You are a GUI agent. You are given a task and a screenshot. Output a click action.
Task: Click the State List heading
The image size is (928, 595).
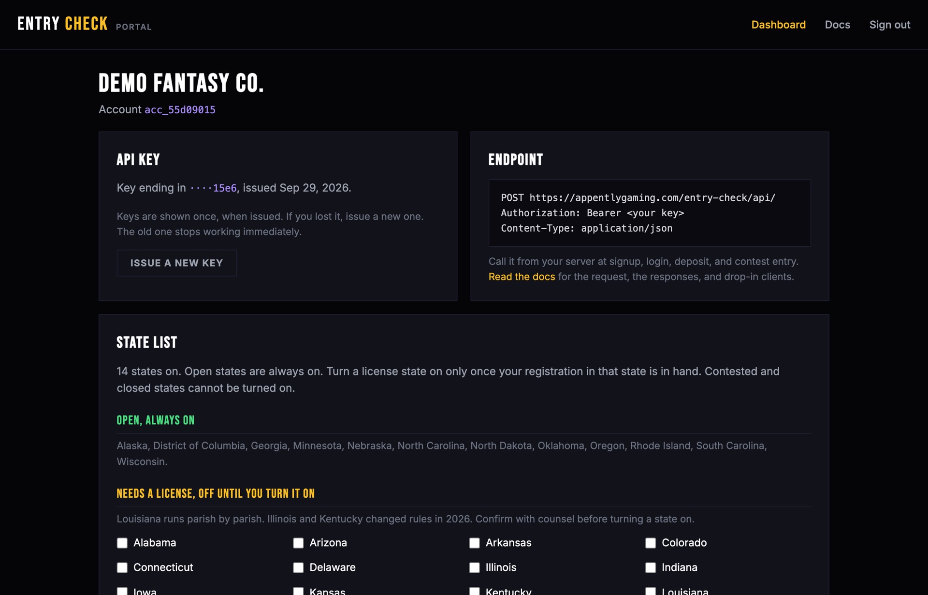(147, 342)
